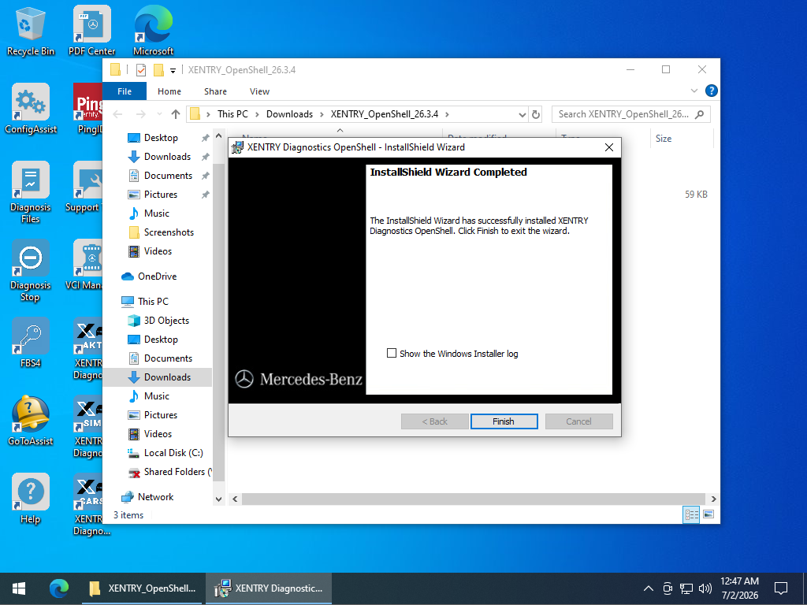Screen dimensions: 807x605
Task: Expand the Explorer ribbon chevron
Action: pos(694,91)
